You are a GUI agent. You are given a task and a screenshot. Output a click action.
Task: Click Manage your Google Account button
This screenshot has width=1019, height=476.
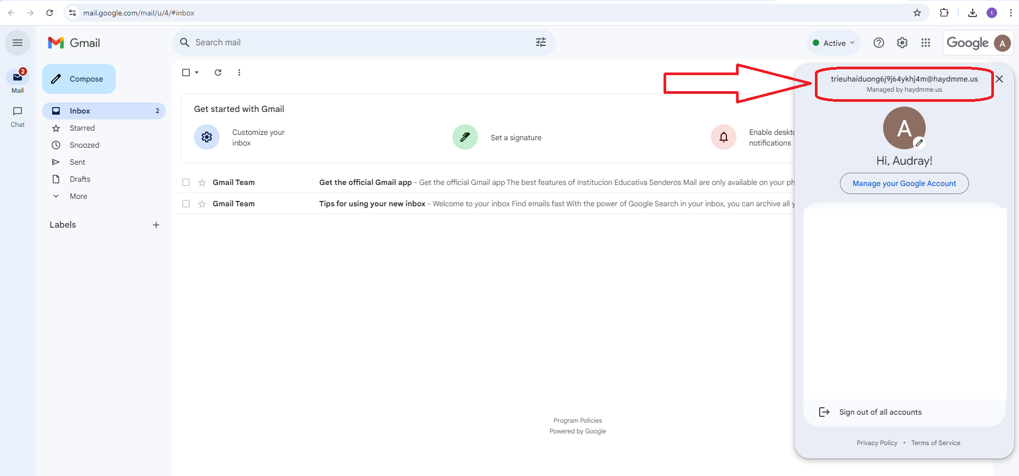[x=904, y=183]
